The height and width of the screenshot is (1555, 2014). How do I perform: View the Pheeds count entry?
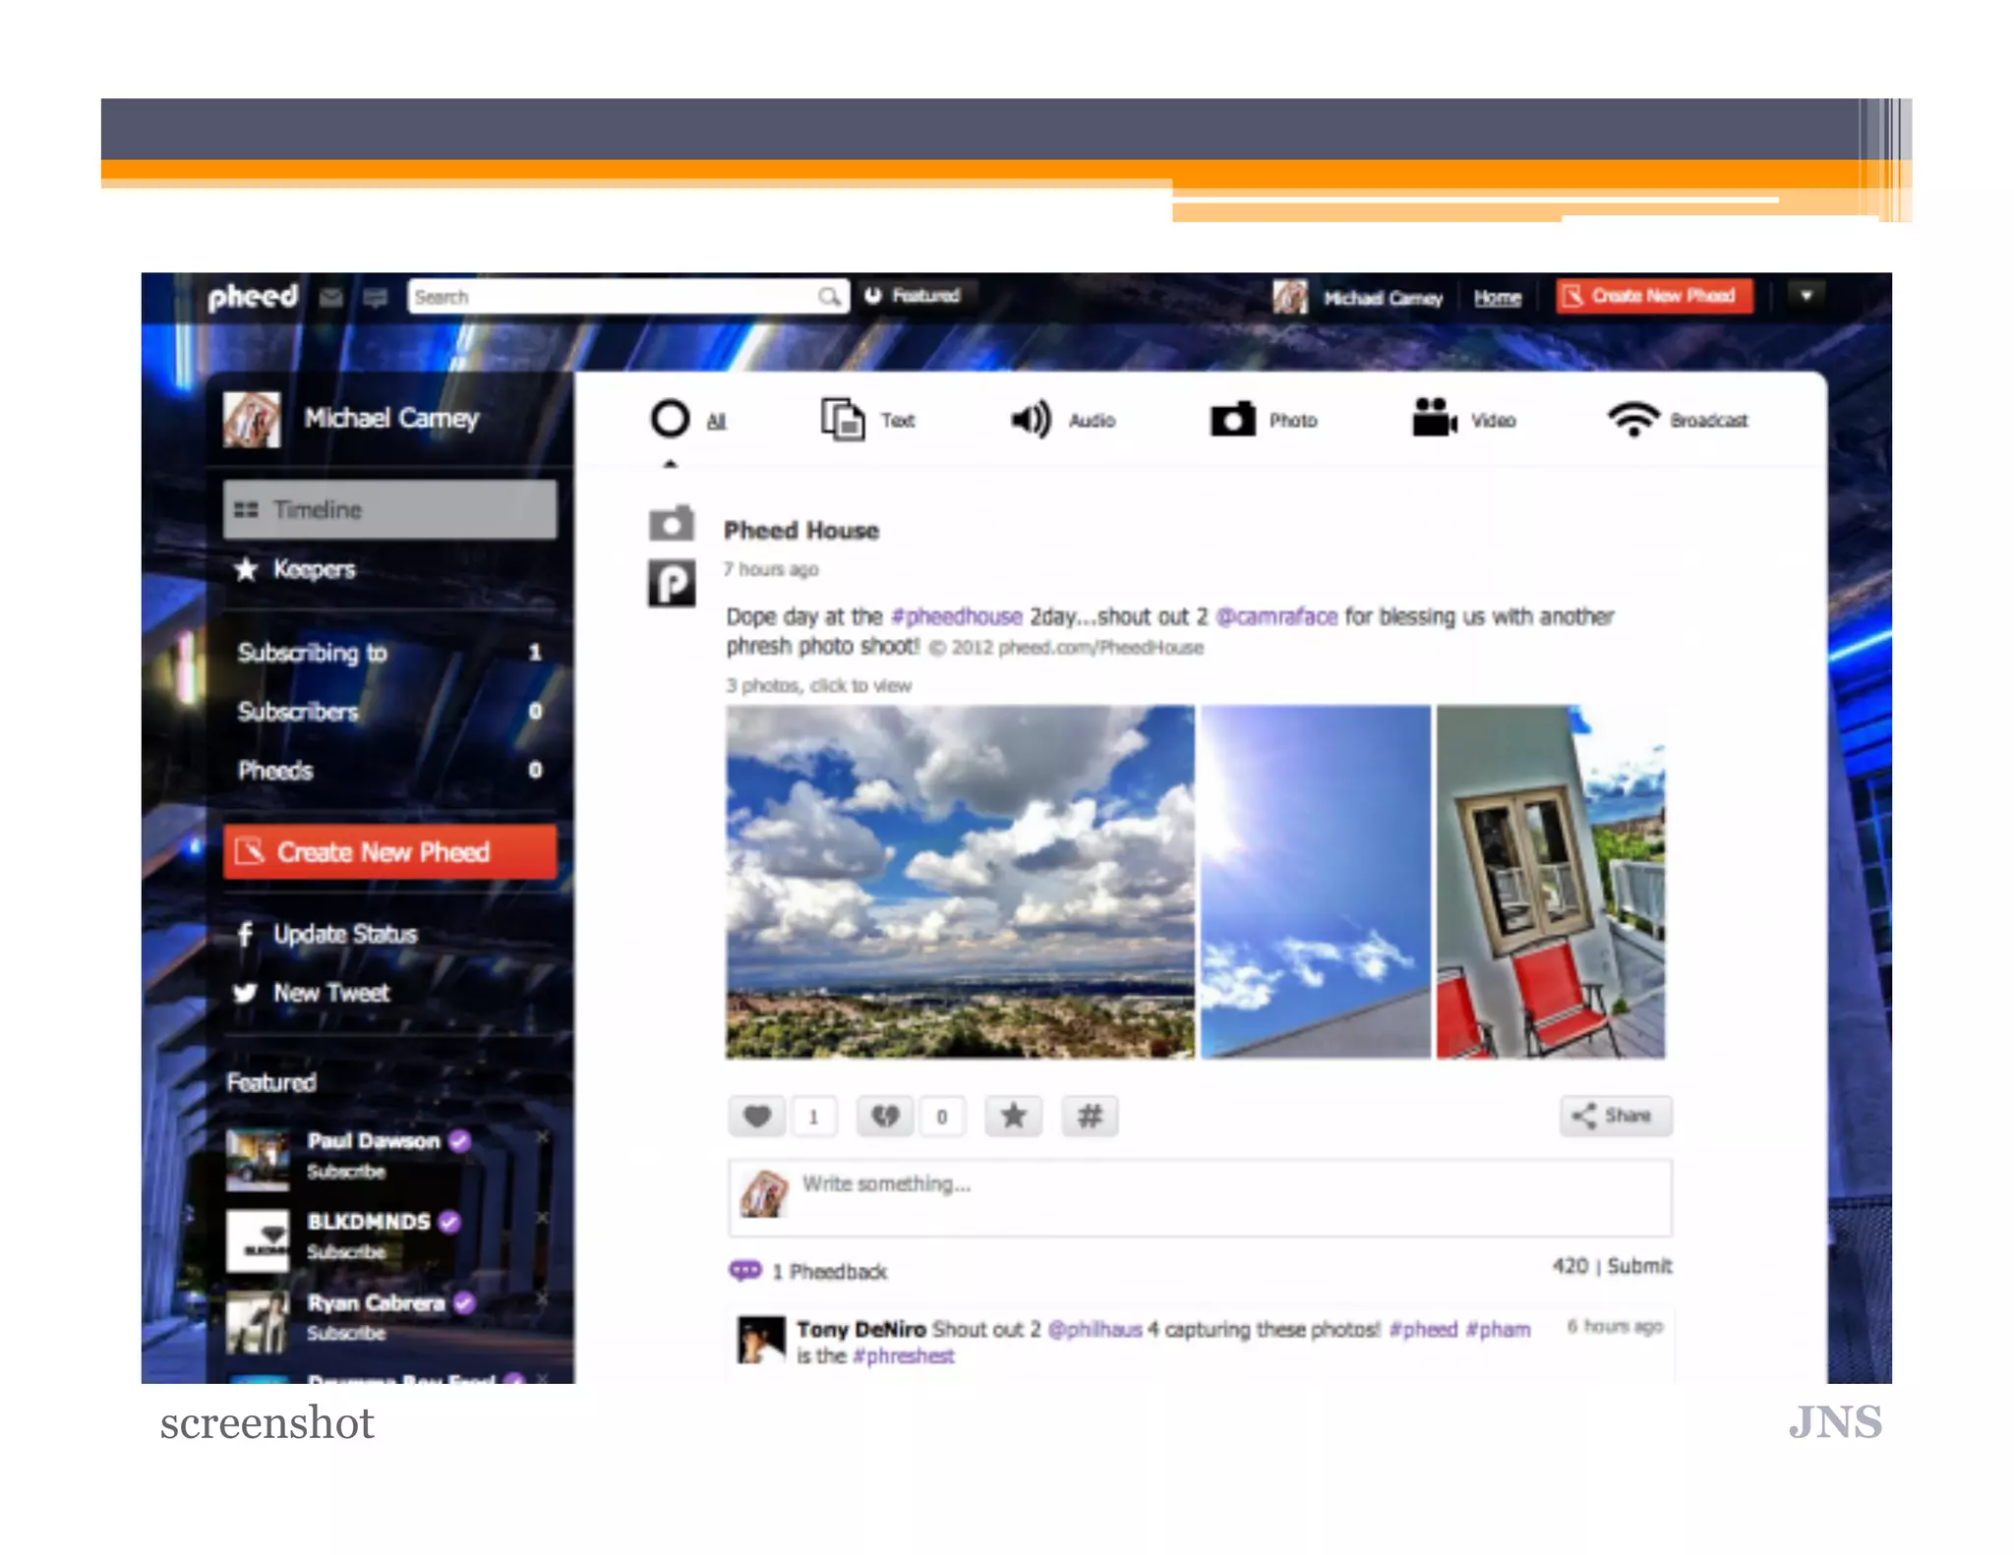coord(389,770)
